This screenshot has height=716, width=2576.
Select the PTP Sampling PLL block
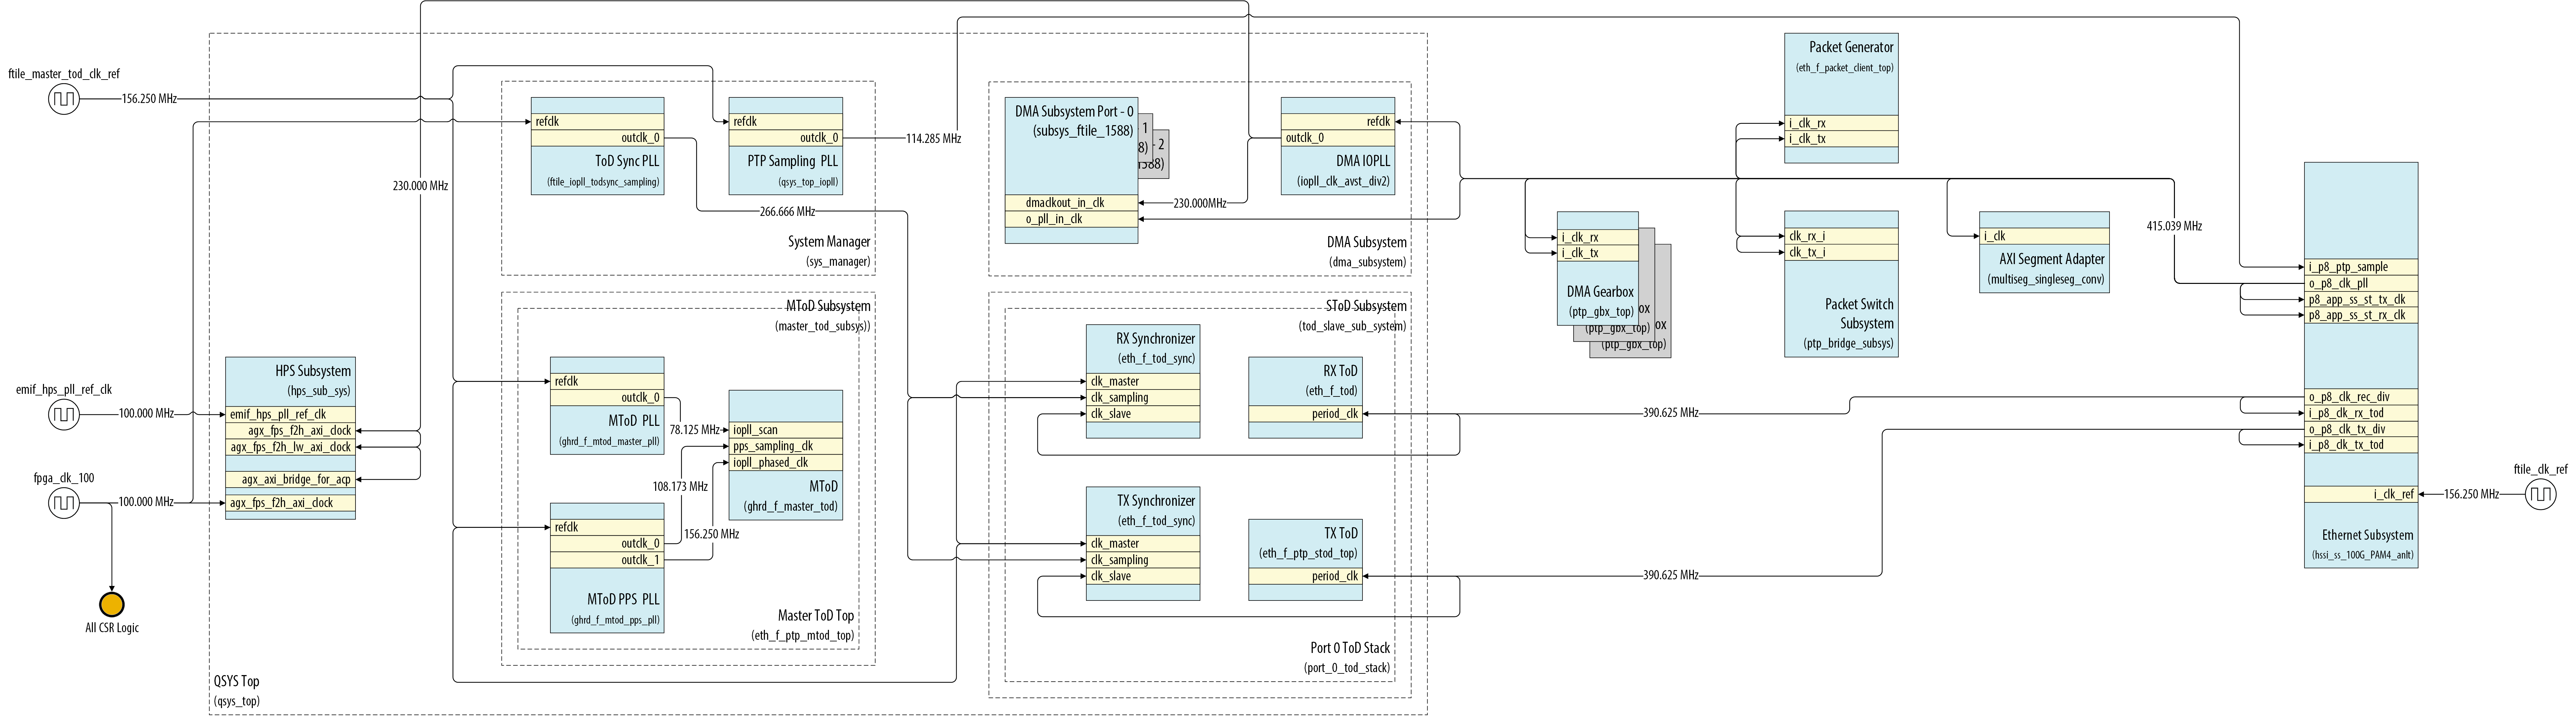click(785, 146)
